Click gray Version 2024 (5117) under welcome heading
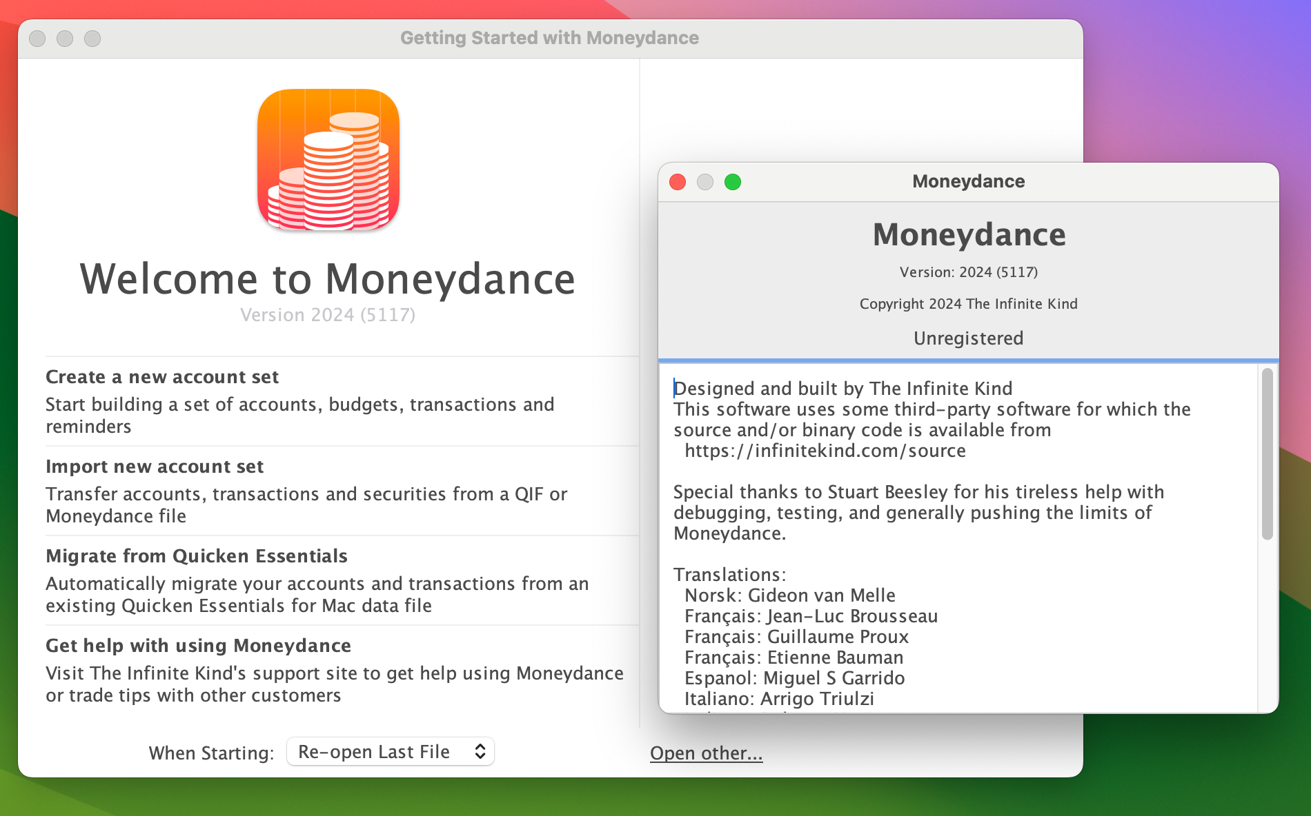Screen dimensions: 1311x816 point(328,315)
